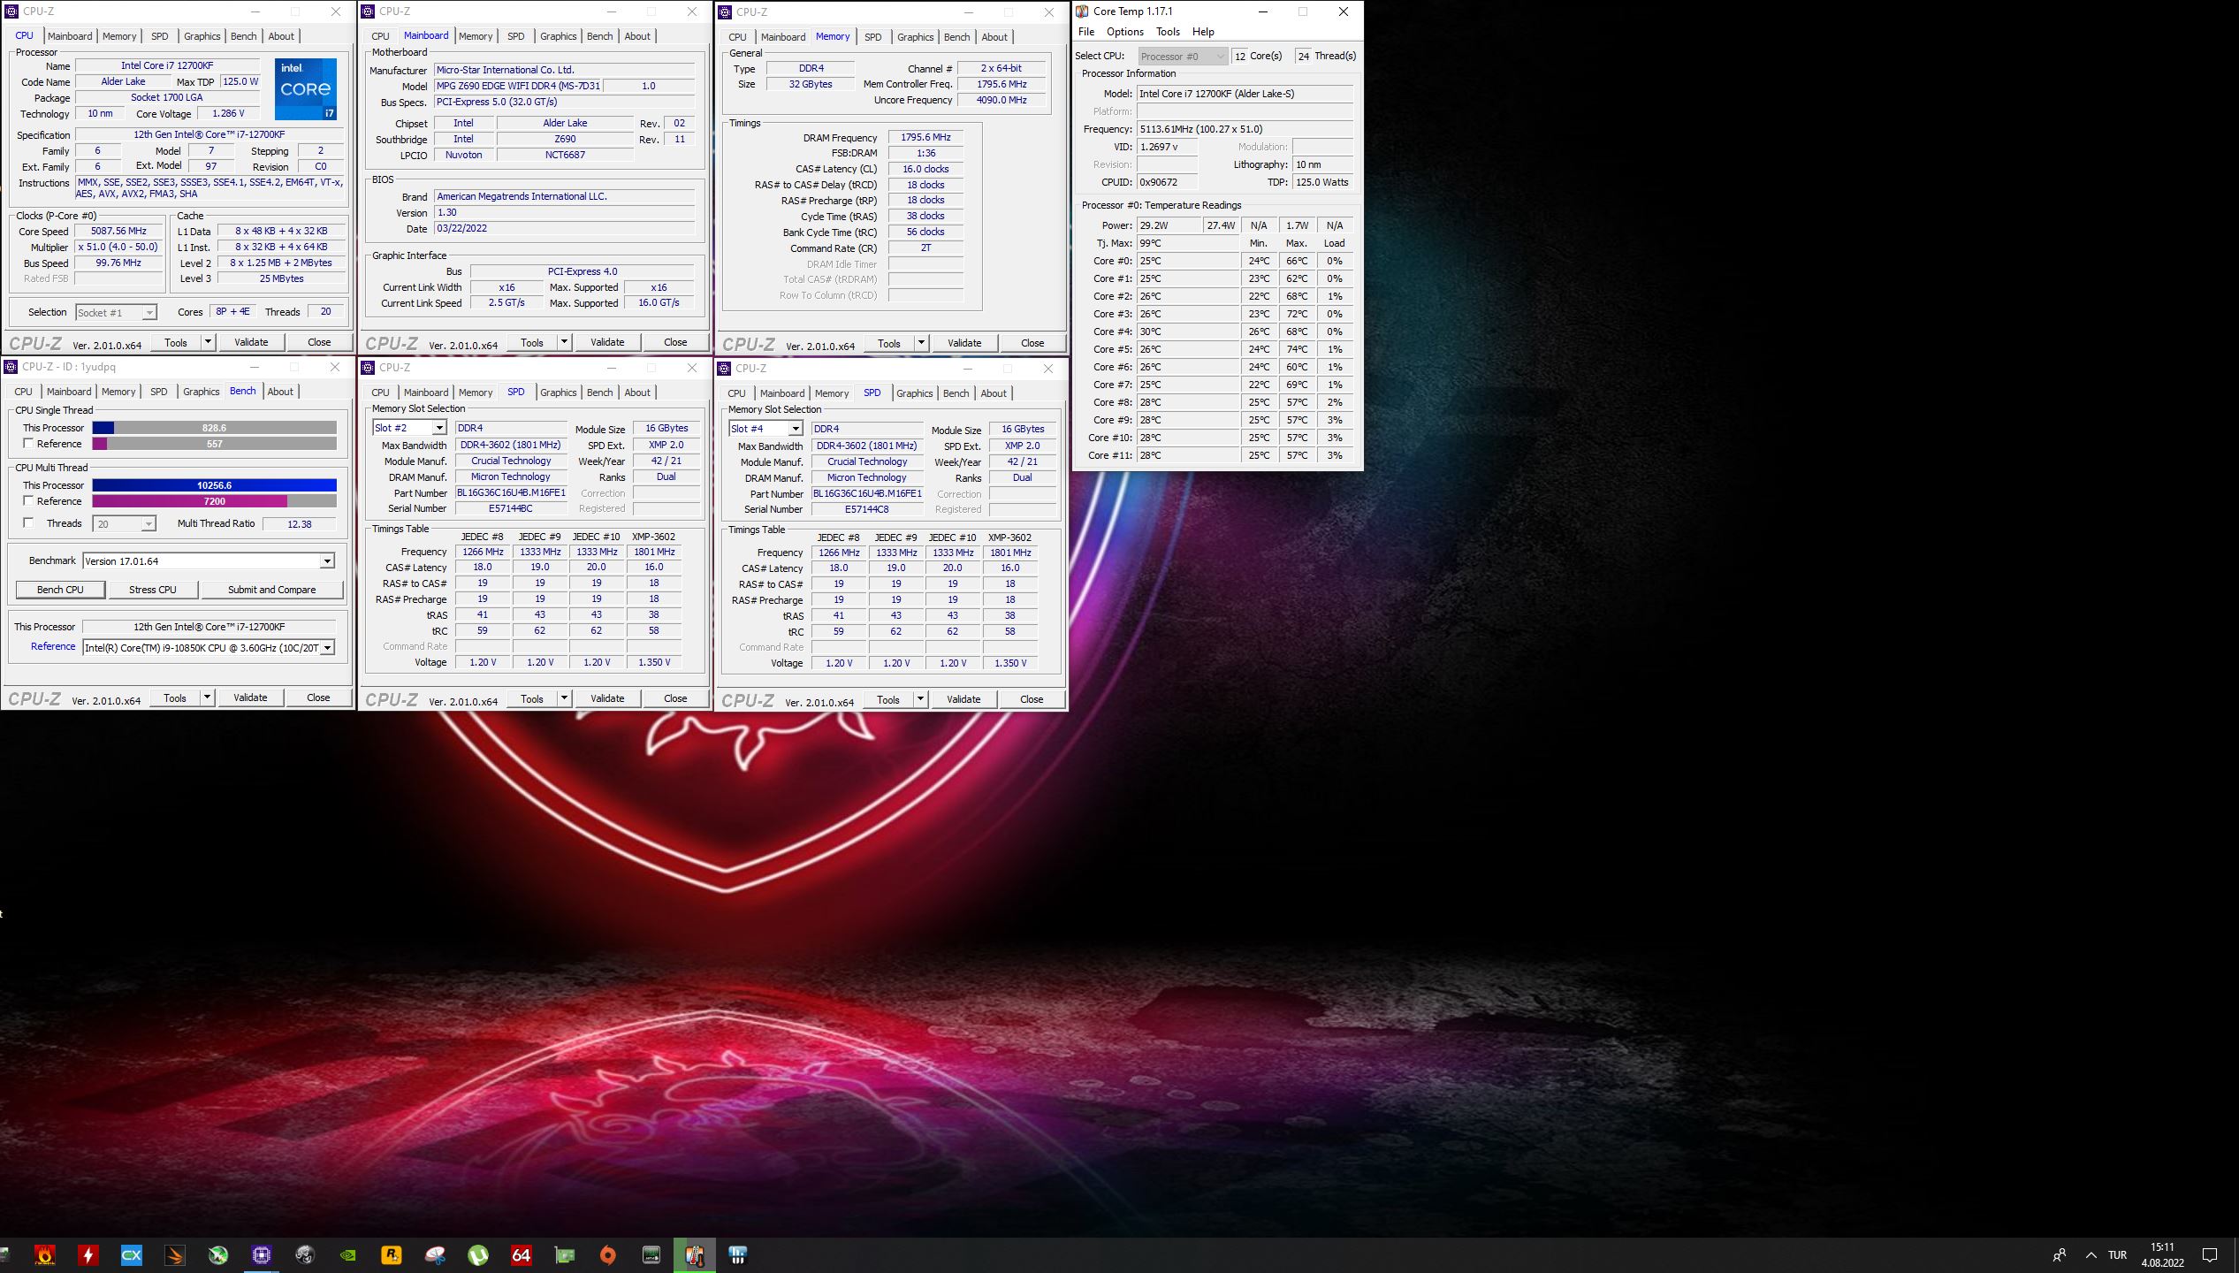The height and width of the screenshot is (1273, 2239).
Task: Tick the Threads checkbox in Bench
Action: tap(28, 523)
